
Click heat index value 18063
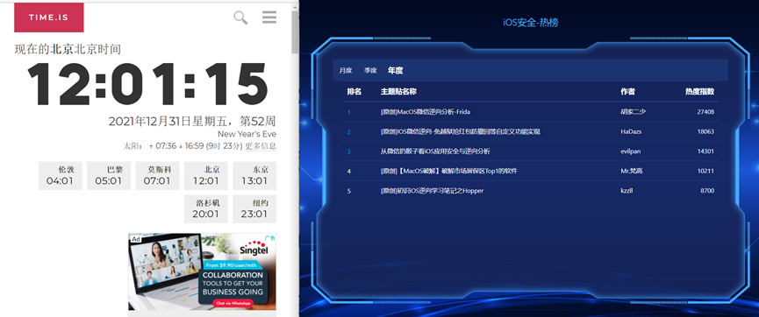705,131
